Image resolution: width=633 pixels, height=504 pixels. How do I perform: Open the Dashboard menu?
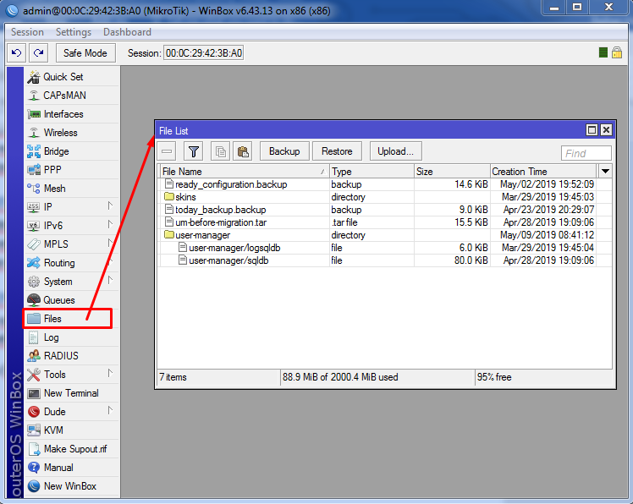point(127,32)
